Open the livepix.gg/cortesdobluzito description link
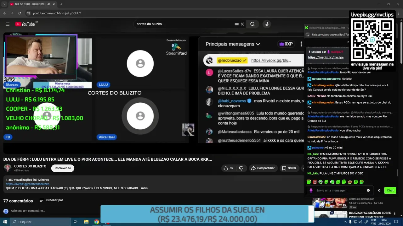 (28, 184)
